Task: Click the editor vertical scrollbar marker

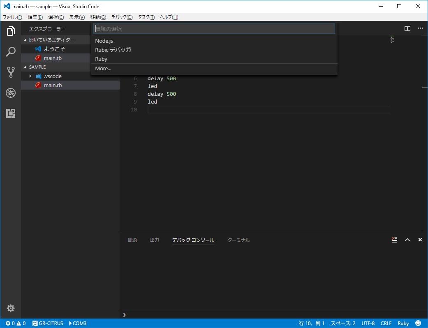Action: point(425,87)
